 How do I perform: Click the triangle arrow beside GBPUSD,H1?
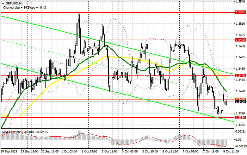(3, 3)
